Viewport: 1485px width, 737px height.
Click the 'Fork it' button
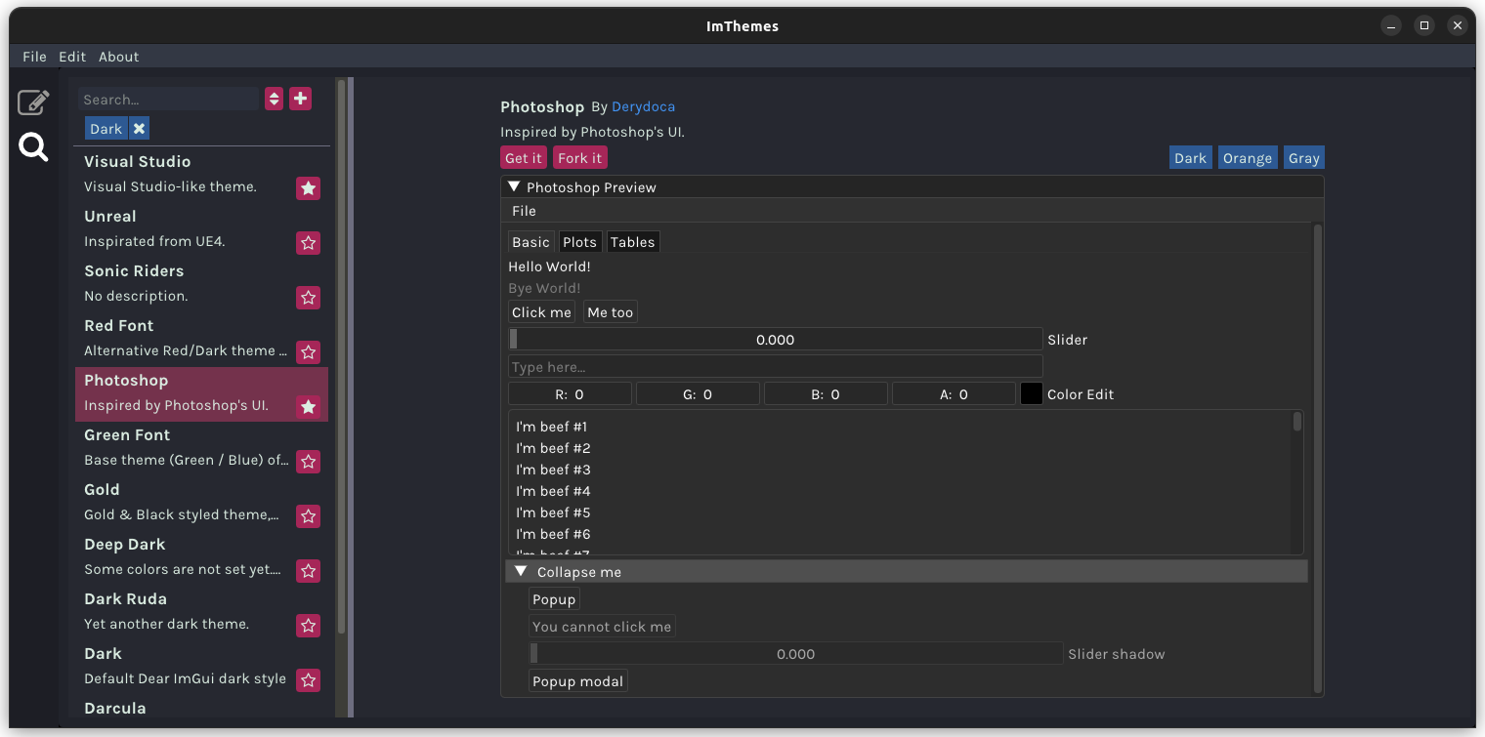tap(580, 158)
